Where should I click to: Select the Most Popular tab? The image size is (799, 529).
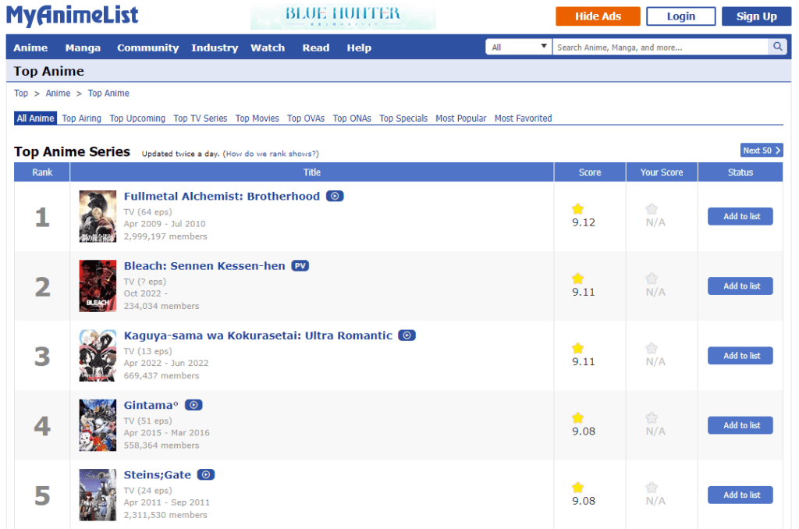(460, 119)
